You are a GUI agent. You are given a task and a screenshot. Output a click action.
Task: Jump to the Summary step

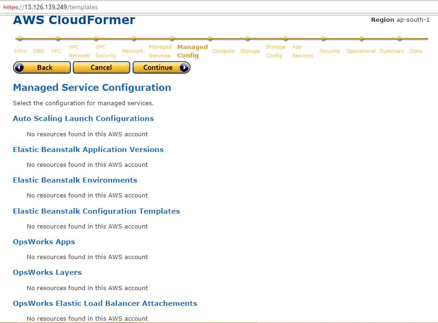pyautogui.click(x=392, y=51)
